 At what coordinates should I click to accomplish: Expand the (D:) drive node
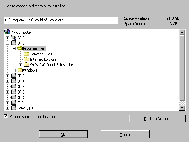[7, 76]
